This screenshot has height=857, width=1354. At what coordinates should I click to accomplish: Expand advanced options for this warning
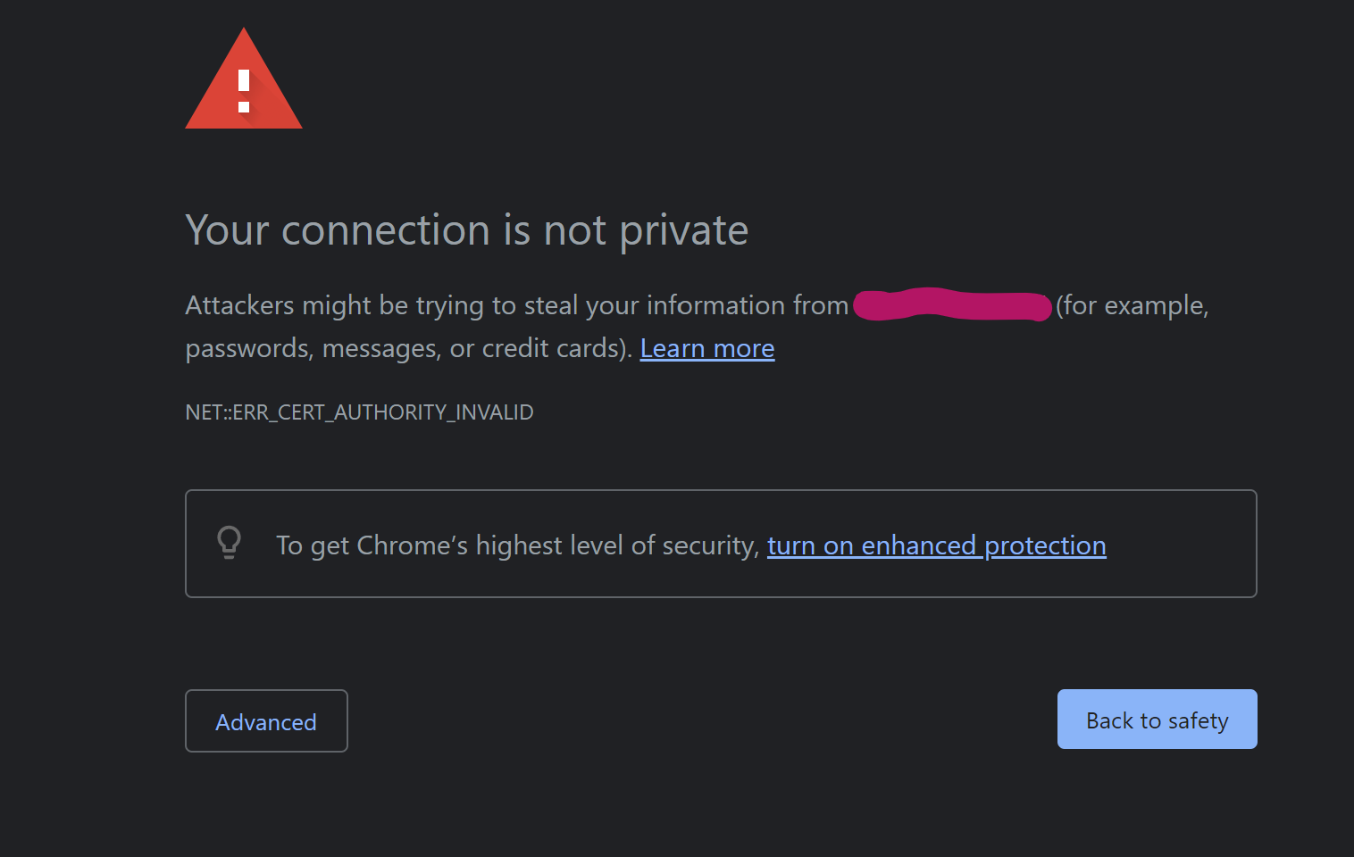tap(265, 721)
